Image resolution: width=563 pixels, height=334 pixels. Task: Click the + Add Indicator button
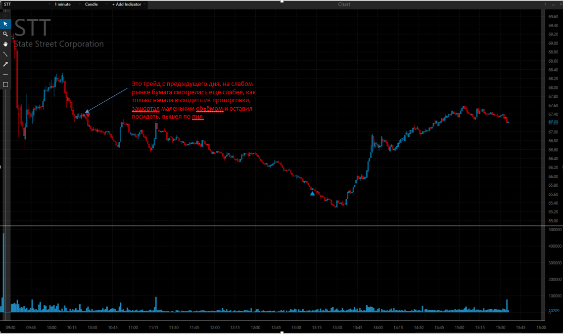coord(128,4)
